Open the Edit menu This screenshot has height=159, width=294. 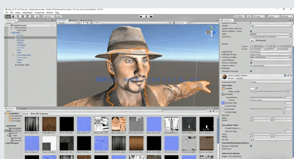click(12, 13)
